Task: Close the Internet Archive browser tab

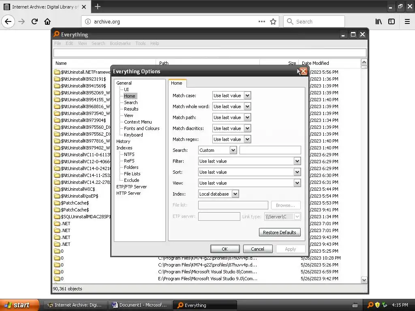Action: point(84,7)
